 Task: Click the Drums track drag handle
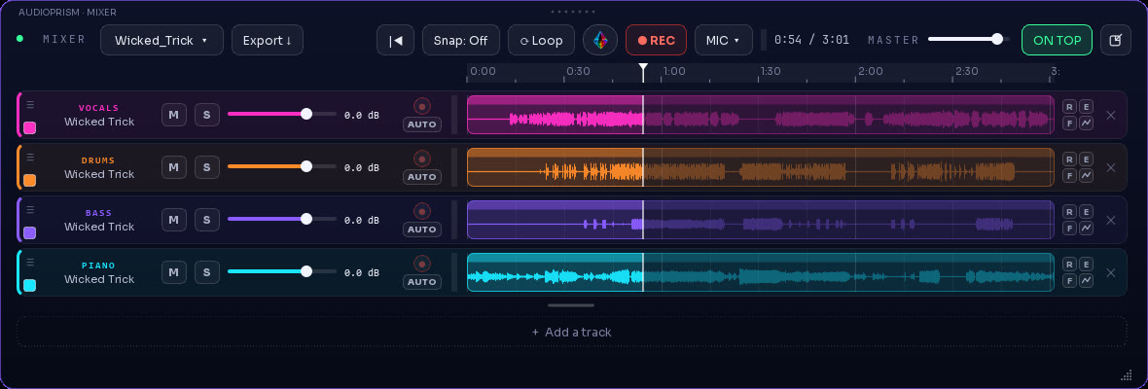(x=30, y=157)
